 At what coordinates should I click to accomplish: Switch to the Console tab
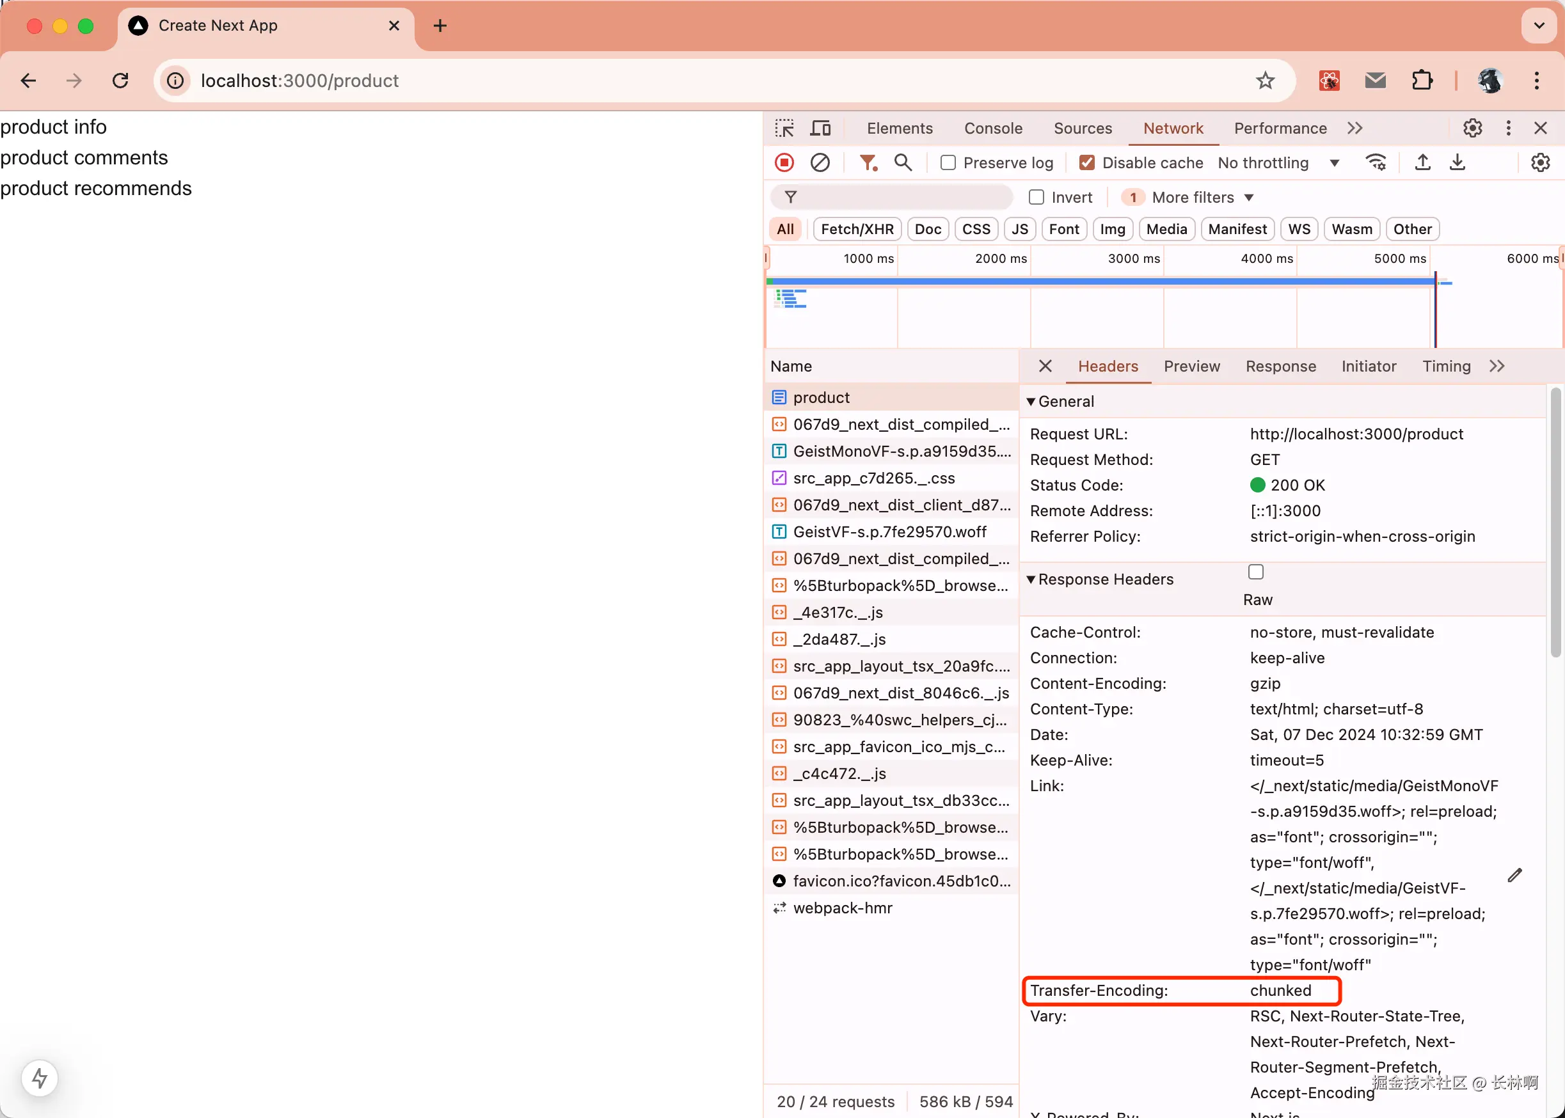tap(993, 128)
